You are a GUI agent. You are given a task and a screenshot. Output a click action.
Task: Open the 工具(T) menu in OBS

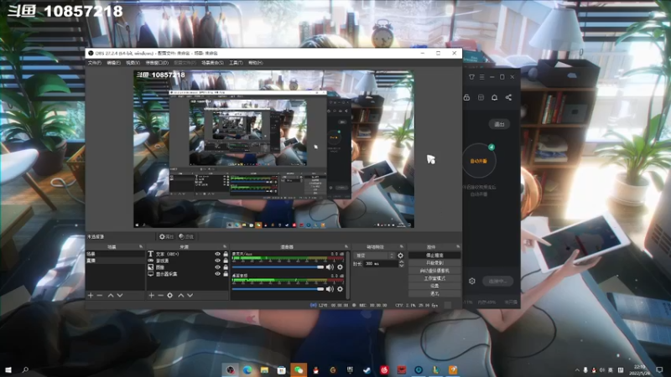point(236,63)
